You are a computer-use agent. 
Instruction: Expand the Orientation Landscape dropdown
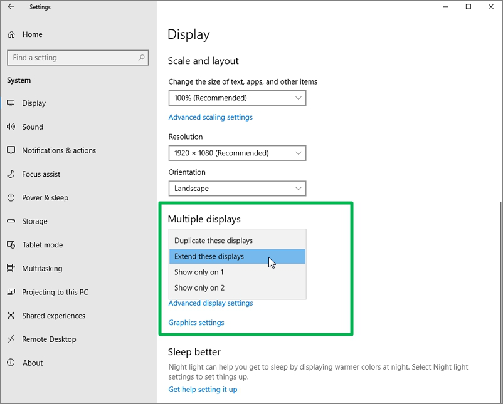pos(237,189)
